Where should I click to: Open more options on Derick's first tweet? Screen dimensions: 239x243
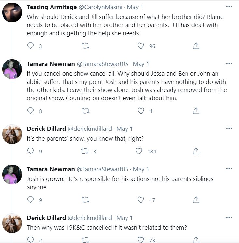[x=229, y=128]
